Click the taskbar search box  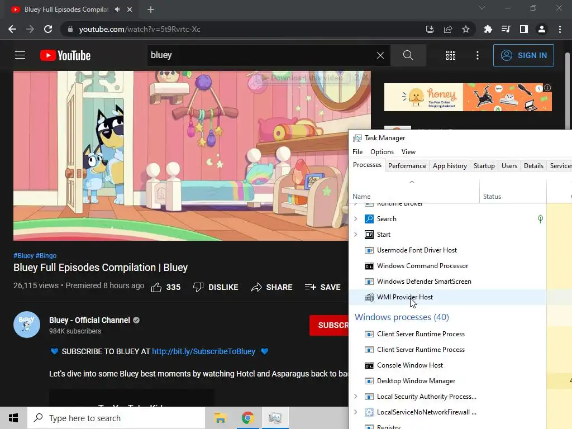click(116, 418)
